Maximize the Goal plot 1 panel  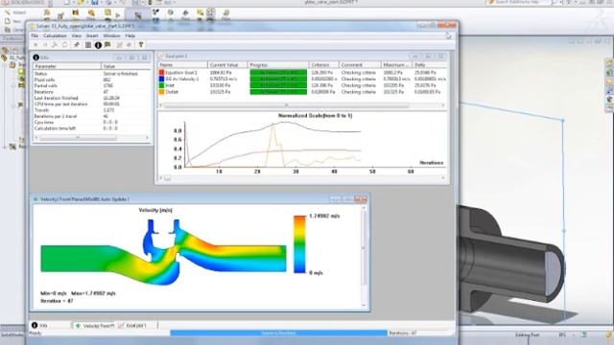pyautogui.click(x=428, y=57)
